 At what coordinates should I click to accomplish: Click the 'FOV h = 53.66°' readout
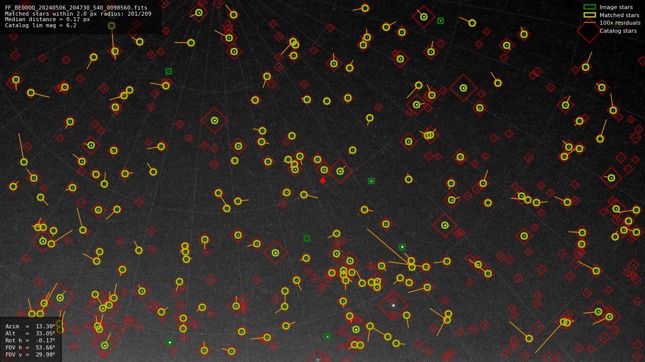30,347
